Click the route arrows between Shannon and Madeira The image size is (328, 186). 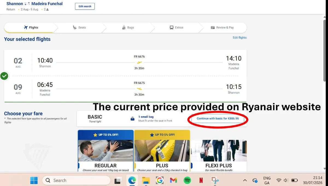click(x=27, y=4)
